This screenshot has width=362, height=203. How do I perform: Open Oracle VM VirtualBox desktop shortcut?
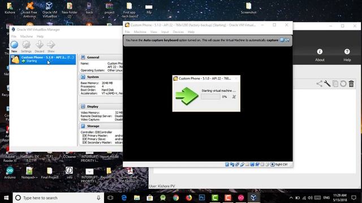(x=49, y=10)
